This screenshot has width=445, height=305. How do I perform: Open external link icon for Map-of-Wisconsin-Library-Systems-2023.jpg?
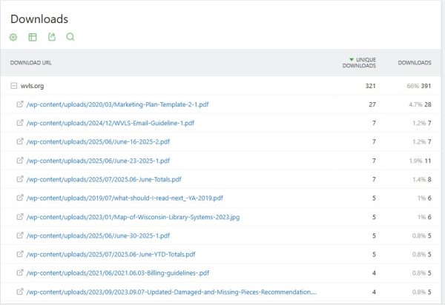pos(19,217)
